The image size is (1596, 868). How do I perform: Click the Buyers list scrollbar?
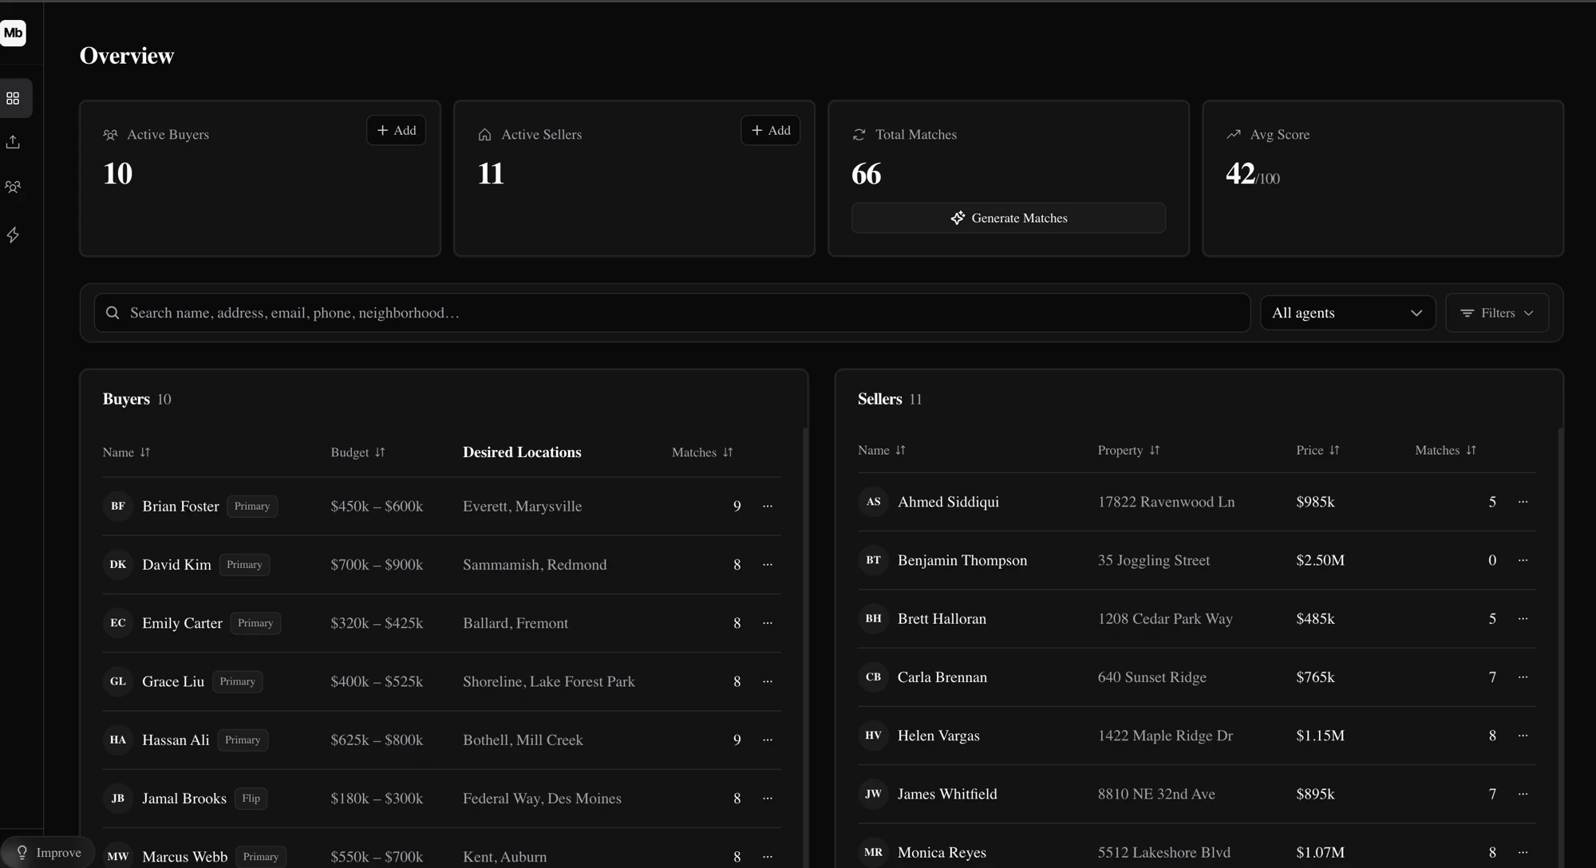(805, 646)
